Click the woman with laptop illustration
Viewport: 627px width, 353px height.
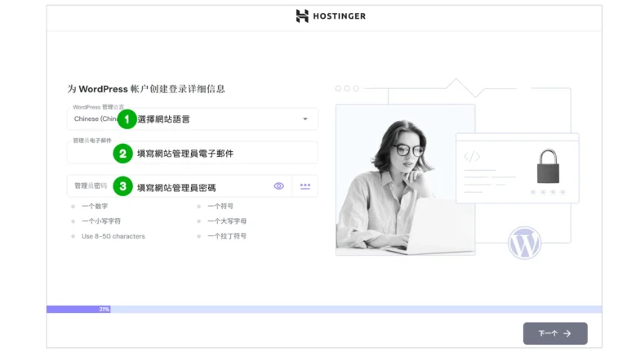406,180
